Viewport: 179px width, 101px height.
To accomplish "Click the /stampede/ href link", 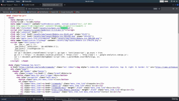I will [56, 84].
